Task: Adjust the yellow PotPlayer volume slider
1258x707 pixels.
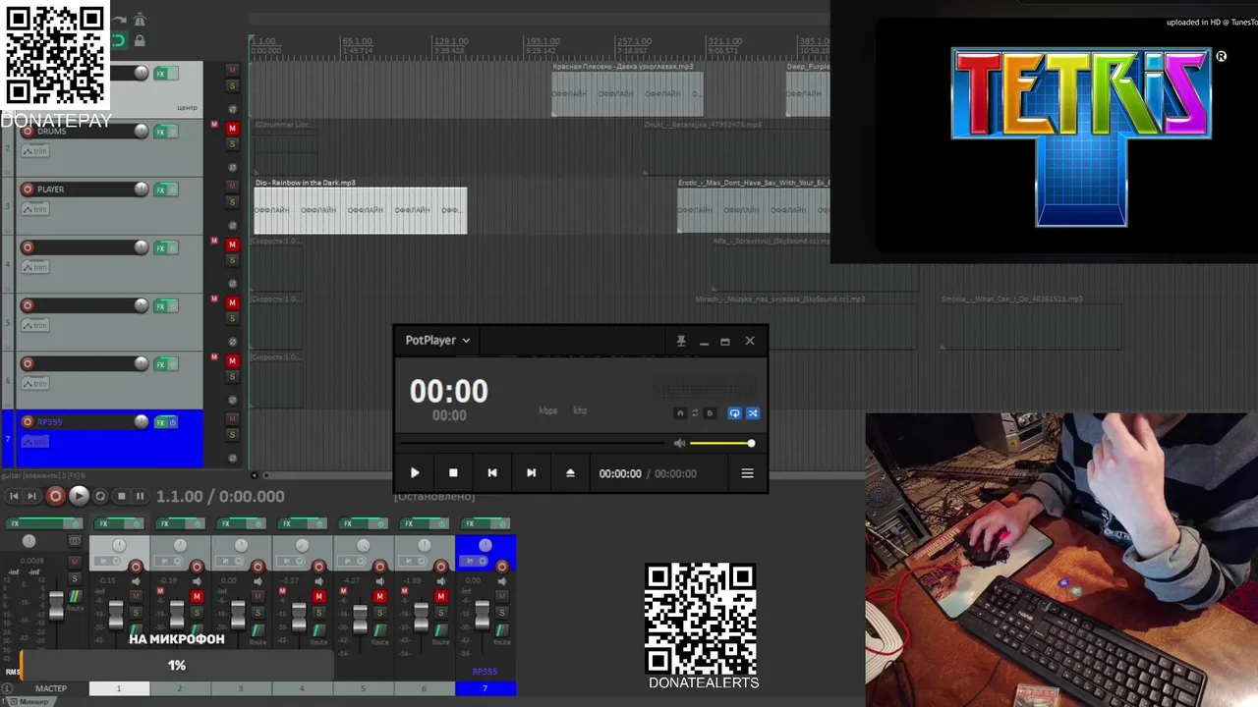Action: 722,444
